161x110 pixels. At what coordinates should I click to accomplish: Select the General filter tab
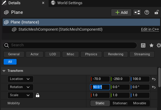point(14,54)
